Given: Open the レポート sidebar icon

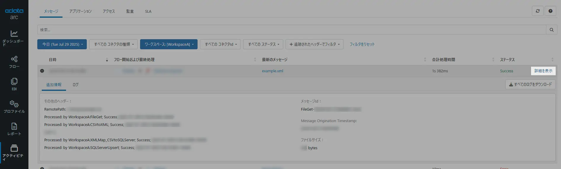Looking at the screenshot, I should pyautogui.click(x=14, y=126).
